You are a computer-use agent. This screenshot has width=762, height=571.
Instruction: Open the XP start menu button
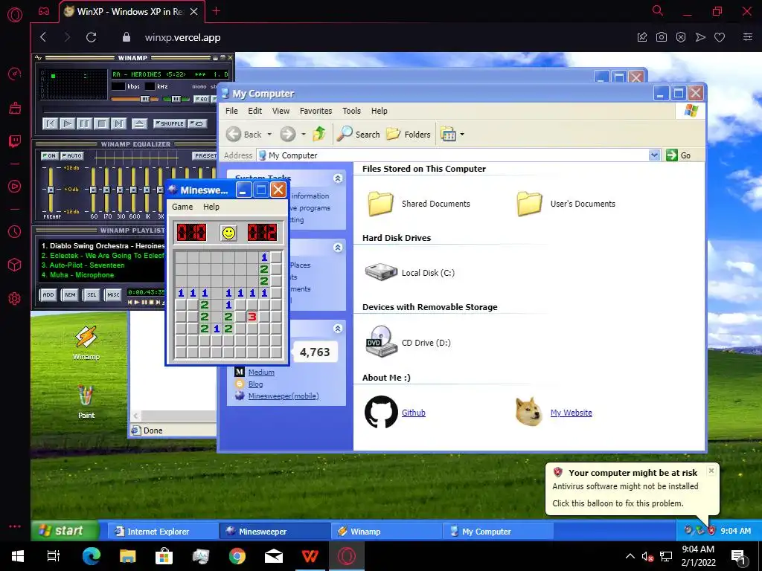[x=65, y=531]
